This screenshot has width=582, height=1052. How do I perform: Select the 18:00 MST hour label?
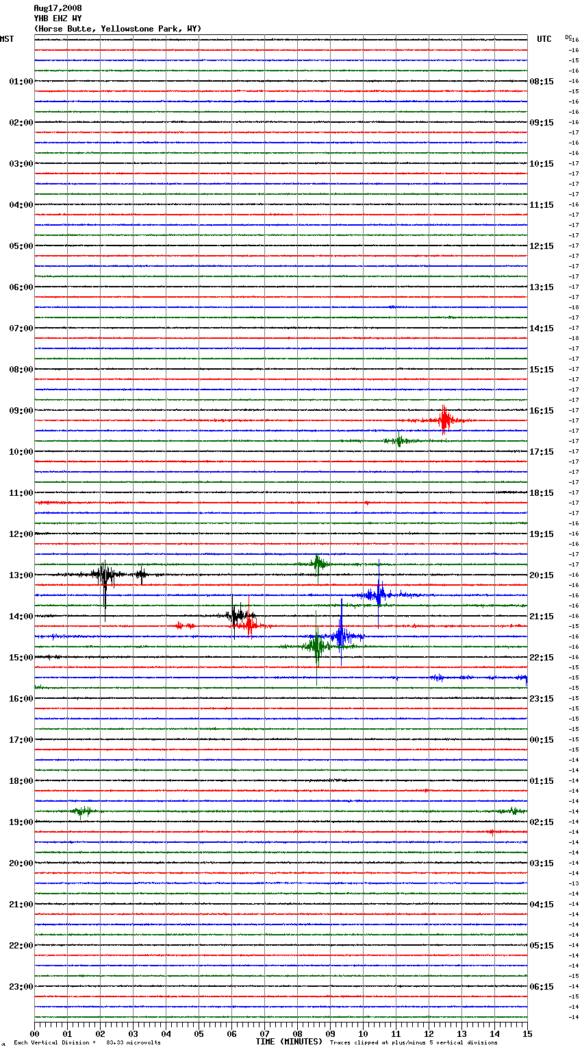click(21, 781)
